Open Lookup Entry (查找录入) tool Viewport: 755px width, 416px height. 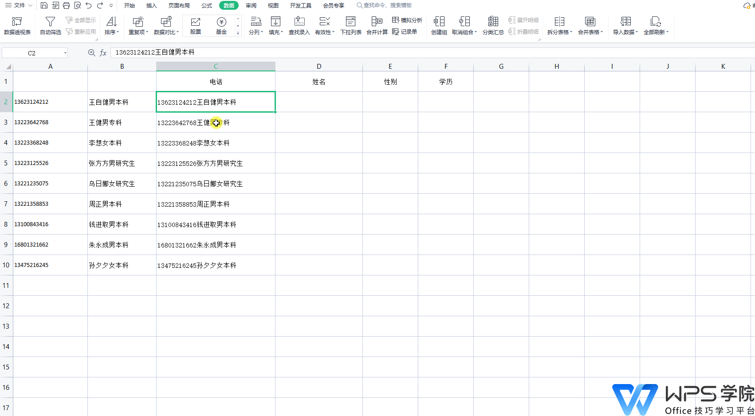[x=299, y=26]
